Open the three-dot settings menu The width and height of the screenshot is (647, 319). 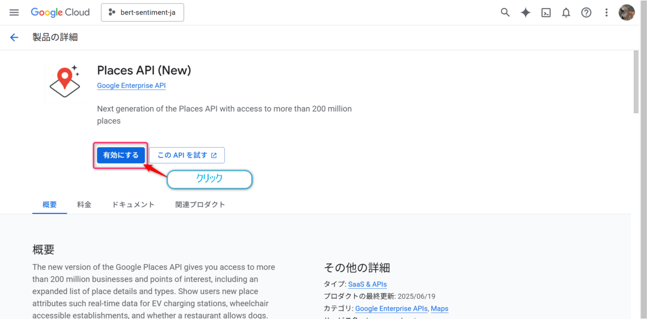tap(607, 12)
